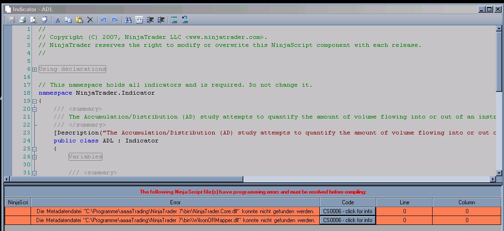Decrease indent with the outdent icon
This screenshot has width=504, height=231.
point(150,20)
